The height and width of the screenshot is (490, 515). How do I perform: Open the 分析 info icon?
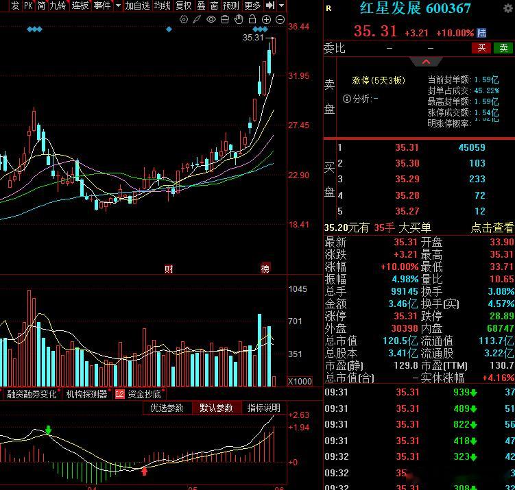pos(346,99)
